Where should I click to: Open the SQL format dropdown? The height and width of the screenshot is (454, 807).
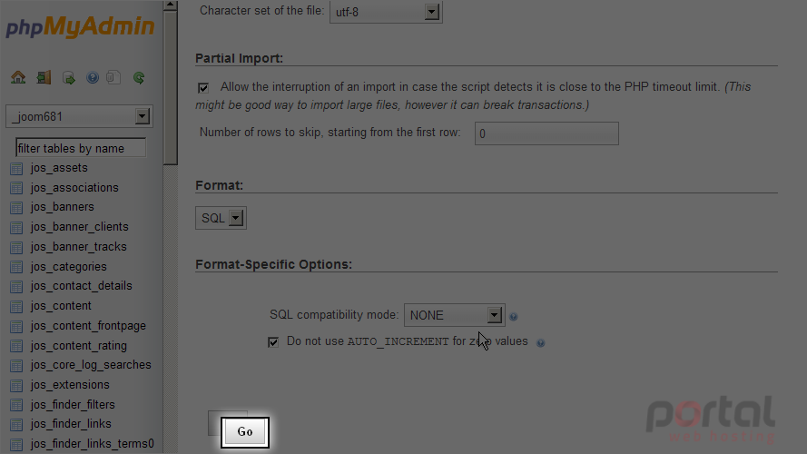(x=221, y=218)
